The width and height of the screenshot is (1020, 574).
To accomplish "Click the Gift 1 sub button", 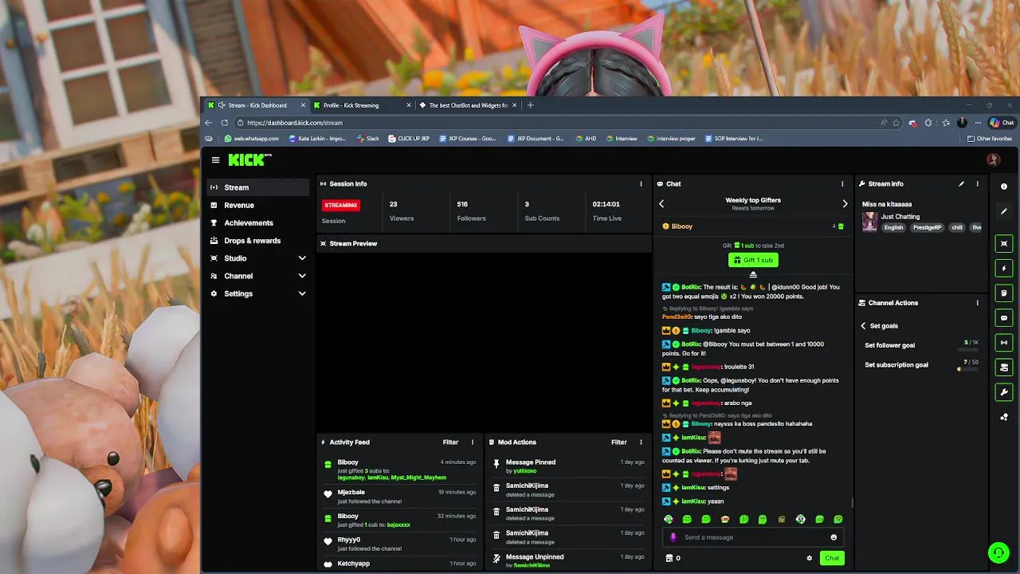I will [x=753, y=260].
